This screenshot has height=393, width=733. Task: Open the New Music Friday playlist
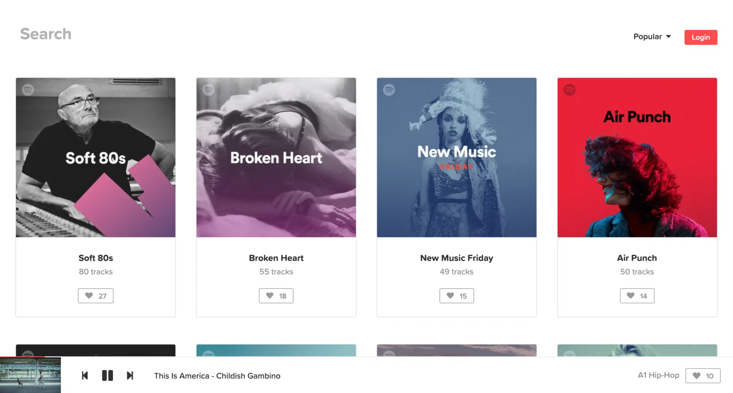click(456, 157)
